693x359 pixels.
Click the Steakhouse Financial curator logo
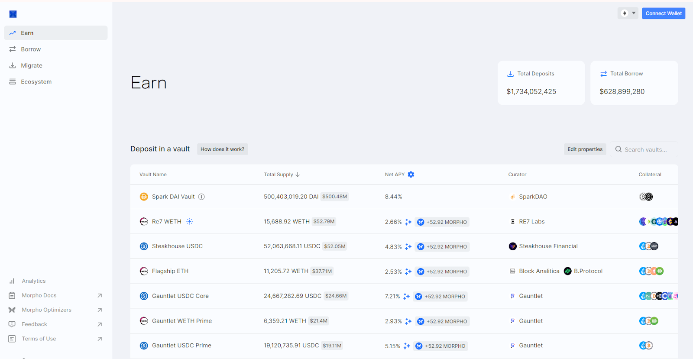[x=513, y=246]
